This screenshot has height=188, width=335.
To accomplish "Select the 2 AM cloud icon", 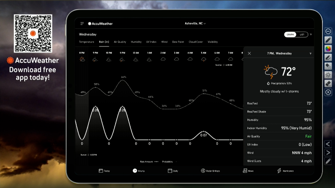I will [163, 59].
